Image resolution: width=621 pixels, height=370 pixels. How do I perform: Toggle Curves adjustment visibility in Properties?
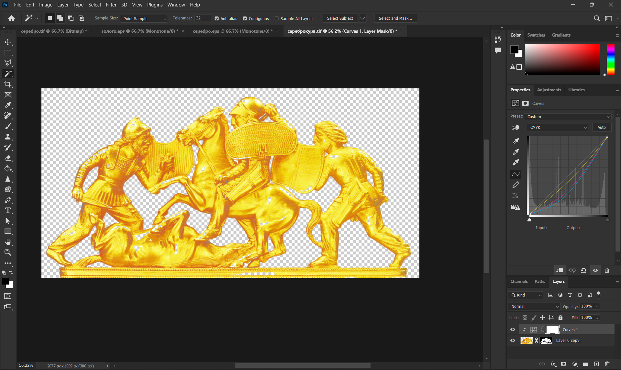tap(595, 270)
